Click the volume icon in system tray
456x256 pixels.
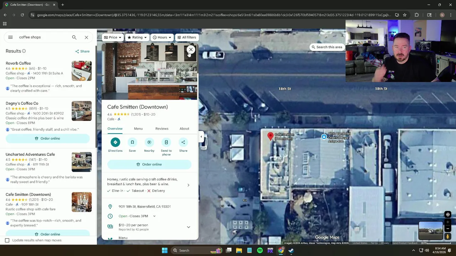[427, 250]
